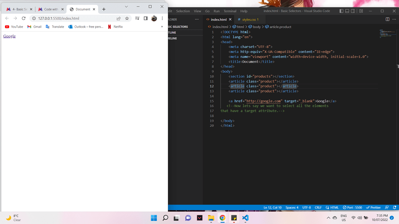Open the notifications bell in VS Code status bar
This screenshot has height=224, width=399.
(394, 207)
